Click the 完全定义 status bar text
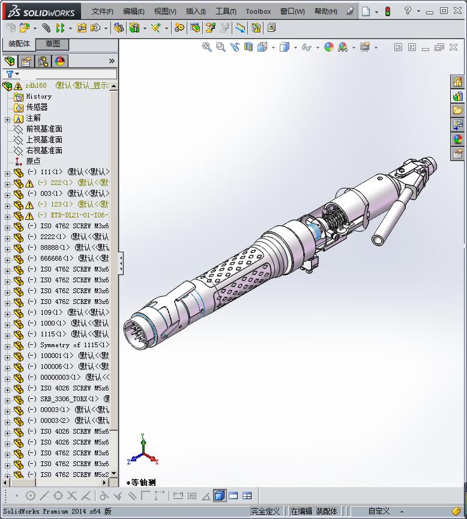467x519 pixels. point(265,511)
